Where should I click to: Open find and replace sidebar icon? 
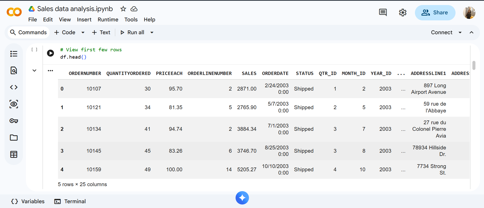14,70
